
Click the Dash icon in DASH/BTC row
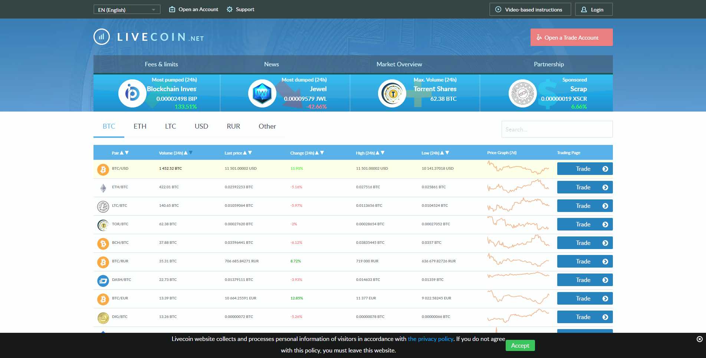click(x=103, y=281)
